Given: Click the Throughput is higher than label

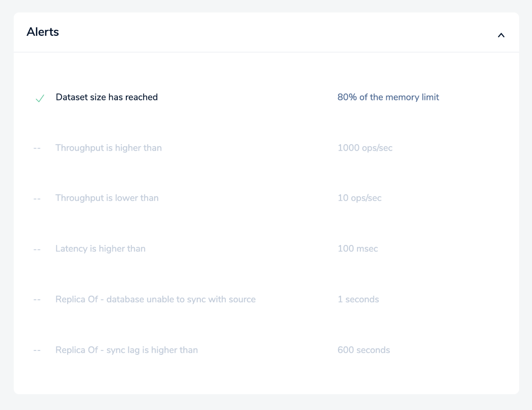Looking at the screenshot, I should 108,148.
